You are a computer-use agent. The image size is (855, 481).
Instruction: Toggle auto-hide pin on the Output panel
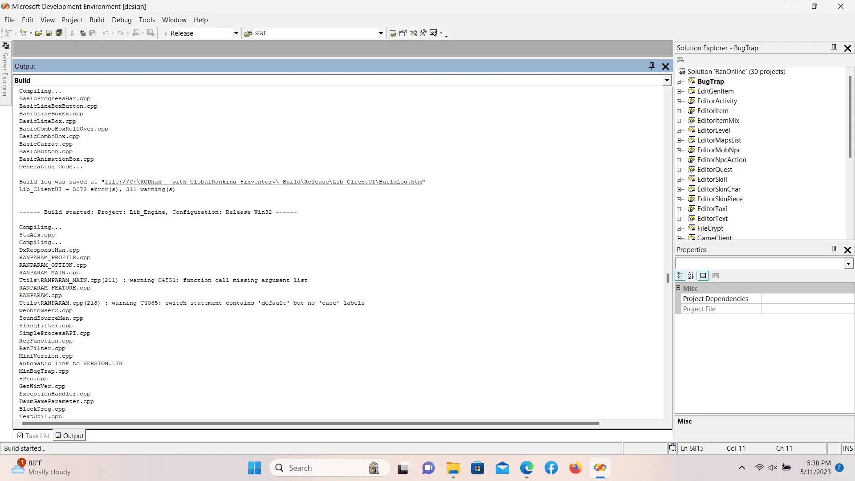pos(651,66)
